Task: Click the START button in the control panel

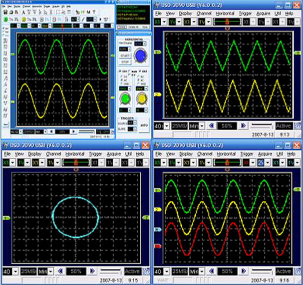Action: (125, 55)
